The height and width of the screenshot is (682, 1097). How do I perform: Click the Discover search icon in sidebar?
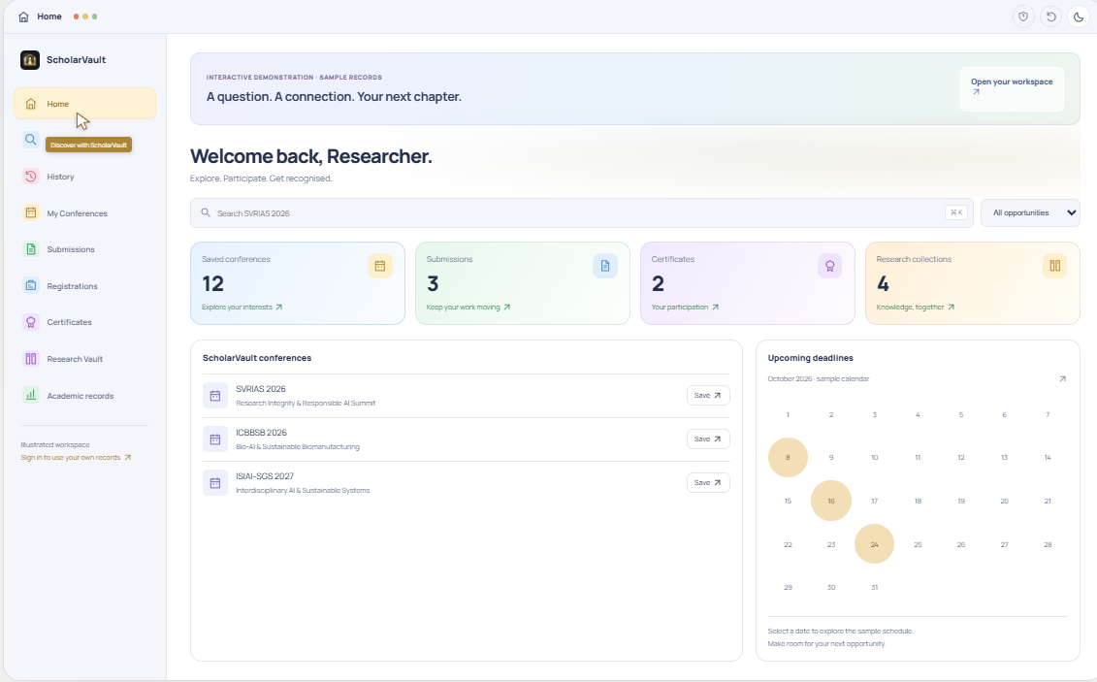31,140
